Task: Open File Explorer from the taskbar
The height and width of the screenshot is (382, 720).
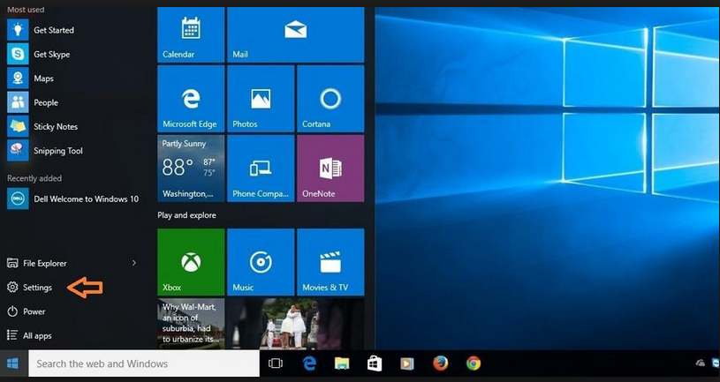Action: (x=342, y=363)
